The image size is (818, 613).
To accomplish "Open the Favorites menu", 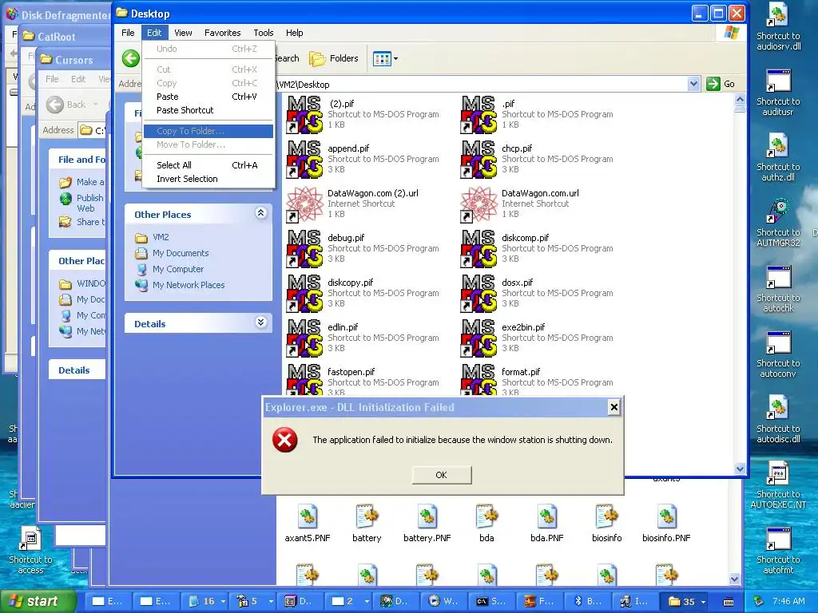I will tap(223, 33).
